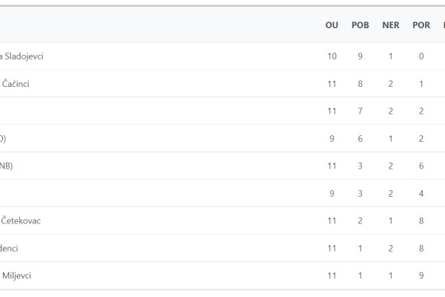The image size is (445, 297).
Task: Click the POB column header
Action: coord(360,25)
